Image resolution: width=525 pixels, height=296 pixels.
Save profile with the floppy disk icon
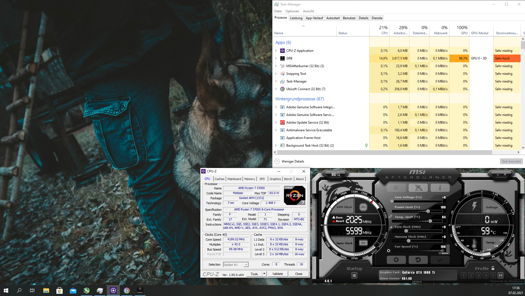click(500, 275)
